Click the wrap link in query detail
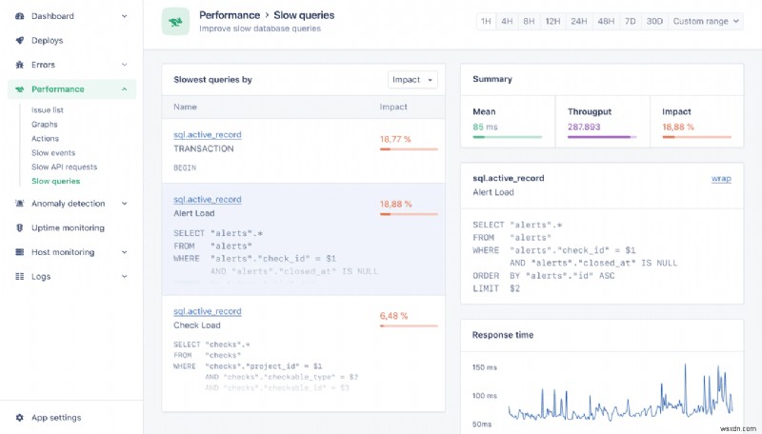This screenshot has height=434, width=762. click(721, 179)
